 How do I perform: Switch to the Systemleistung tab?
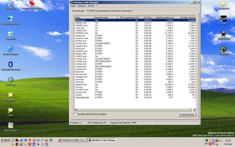[x=103, y=11]
